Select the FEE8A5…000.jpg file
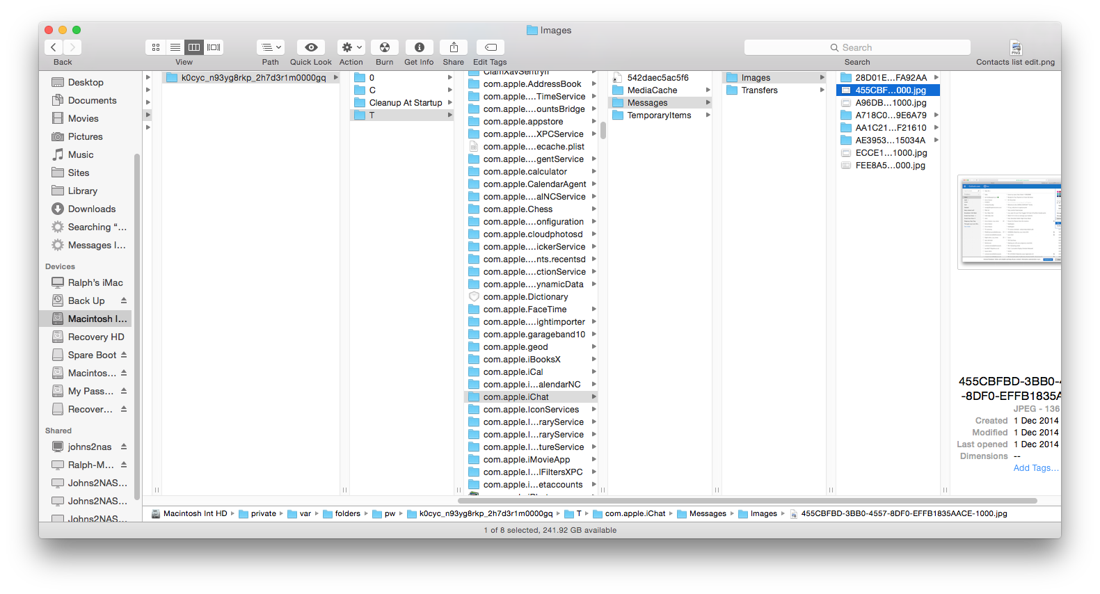This screenshot has width=1100, height=594. click(888, 165)
